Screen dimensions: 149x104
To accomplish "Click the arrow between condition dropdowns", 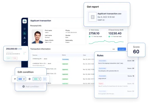I will (x=29, y=79).
